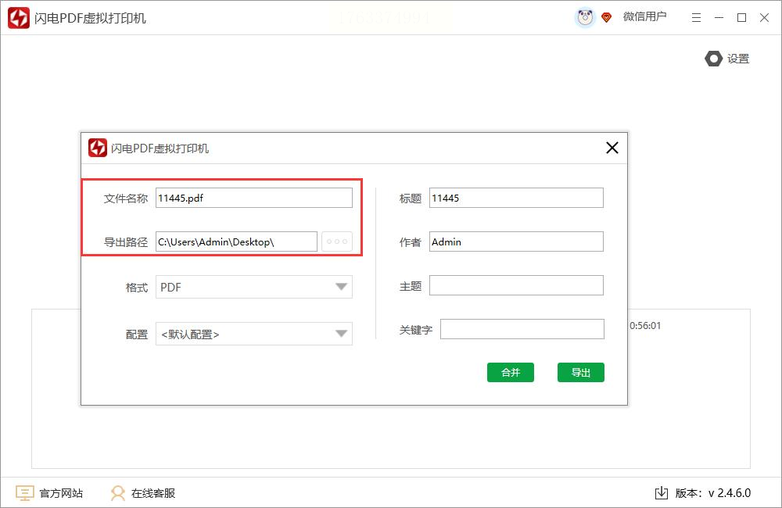Close the main application window
This screenshot has width=782, height=508.
tap(764, 18)
